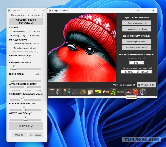Close the Очередь превью window
The image size is (166, 147).
154,10
